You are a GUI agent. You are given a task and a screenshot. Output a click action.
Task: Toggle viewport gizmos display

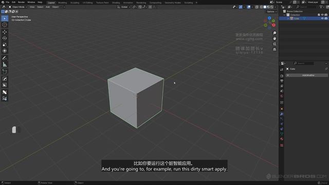(241, 7)
